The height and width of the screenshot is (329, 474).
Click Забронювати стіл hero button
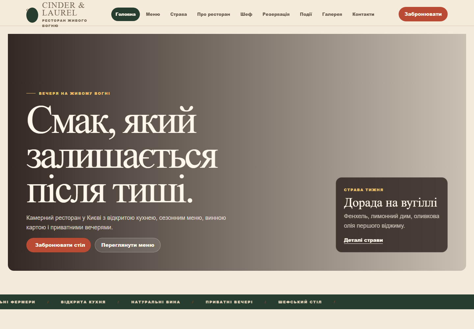(59, 245)
